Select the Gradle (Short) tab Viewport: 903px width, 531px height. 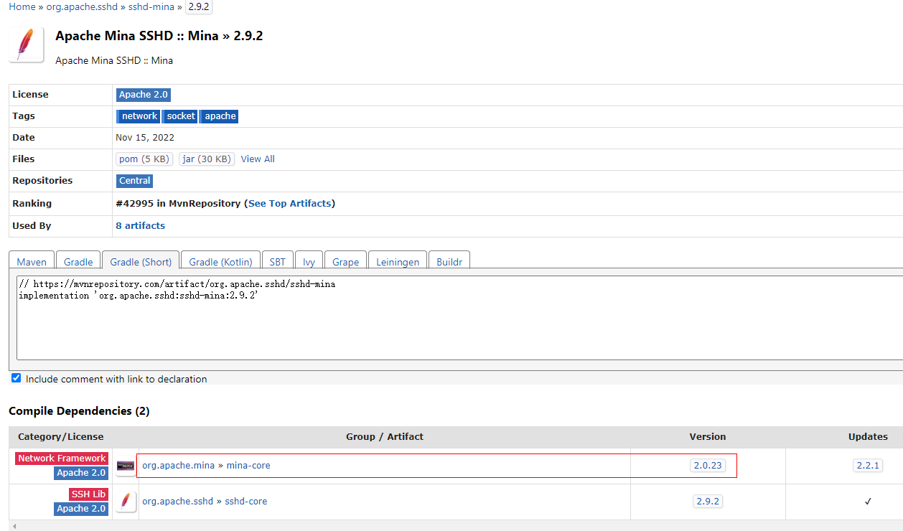click(141, 262)
